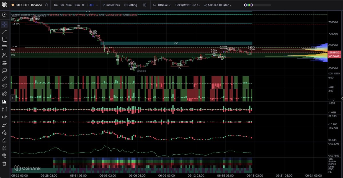Screen dimensions: 343x178
Task: Open the multi-chart grid layout icon
Action: [145, 5]
